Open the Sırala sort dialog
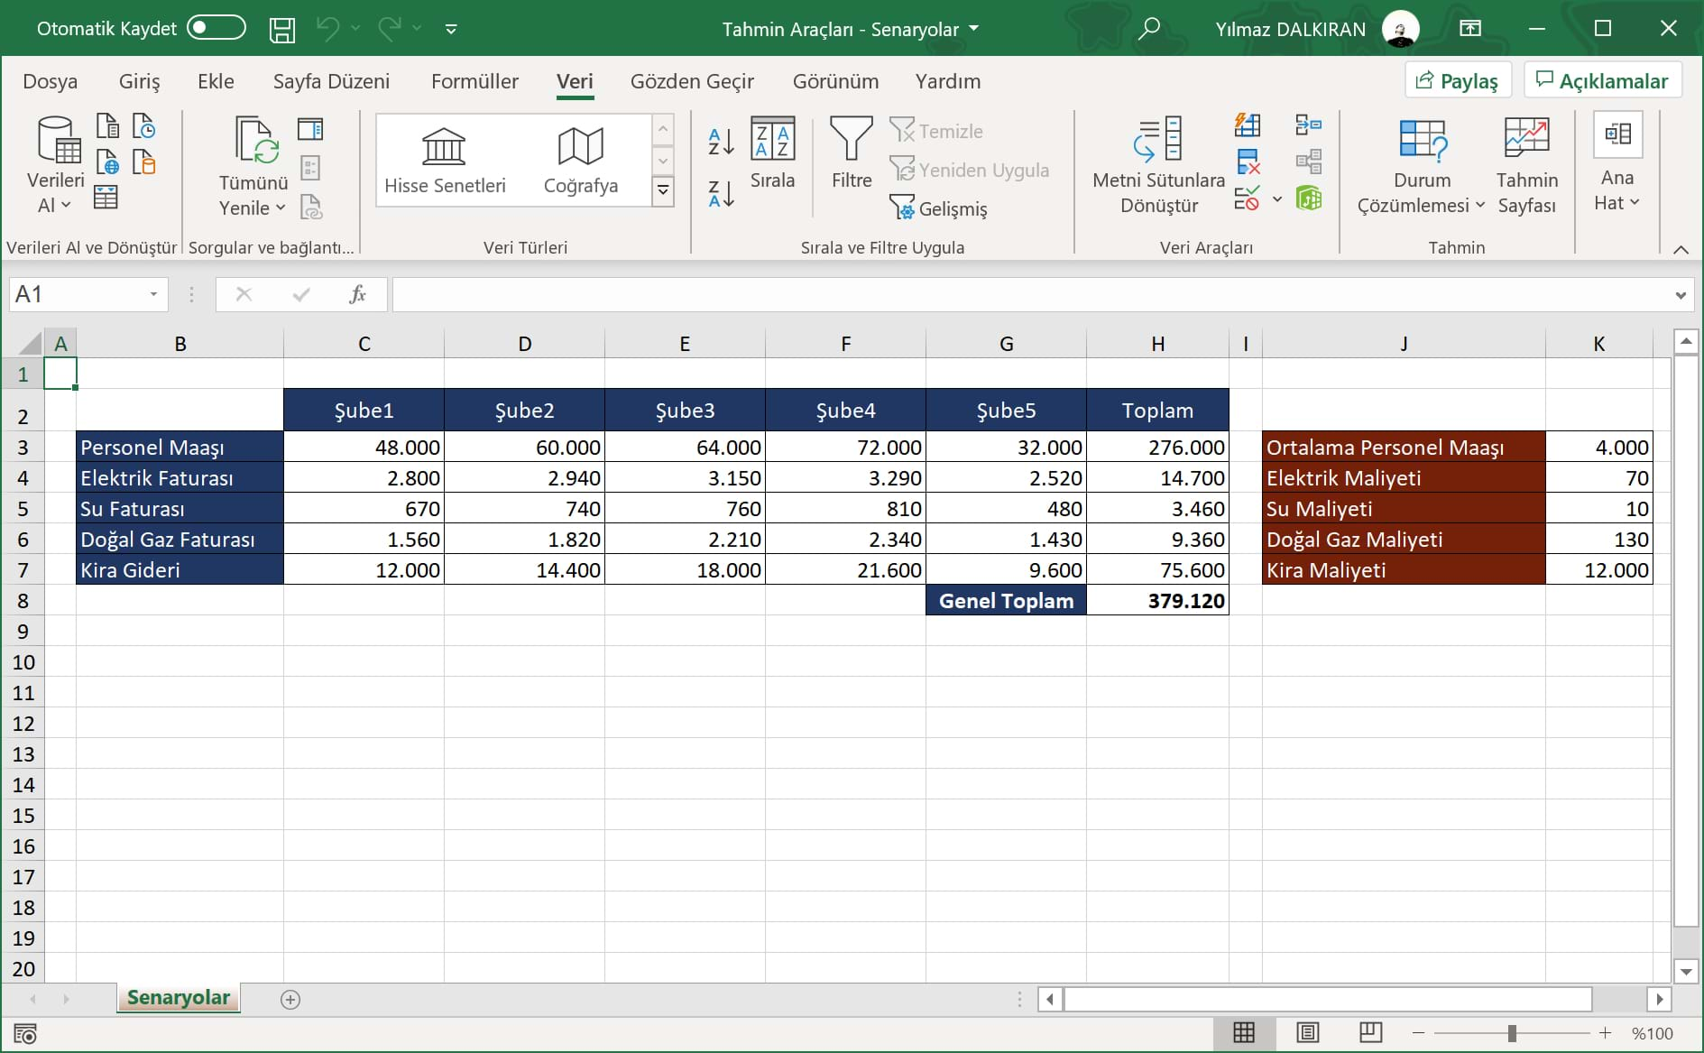Image resolution: width=1704 pixels, height=1053 pixels. coord(773,153)
